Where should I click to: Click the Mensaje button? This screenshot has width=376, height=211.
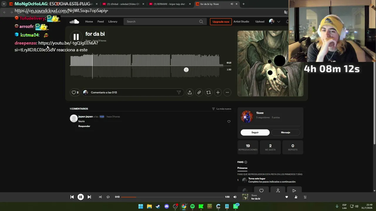[286, 132]
